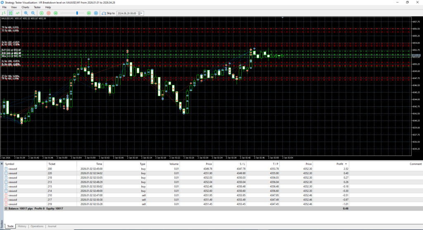The height and width of the screenshot is (230, 423).
Task: Click the sell order icon for ticket 210
Action: click(6, 195)
